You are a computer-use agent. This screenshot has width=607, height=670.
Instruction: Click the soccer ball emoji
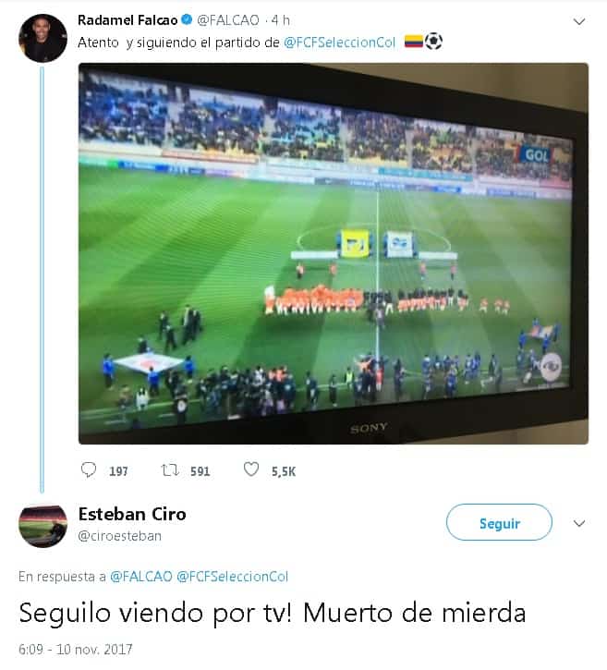433,42
